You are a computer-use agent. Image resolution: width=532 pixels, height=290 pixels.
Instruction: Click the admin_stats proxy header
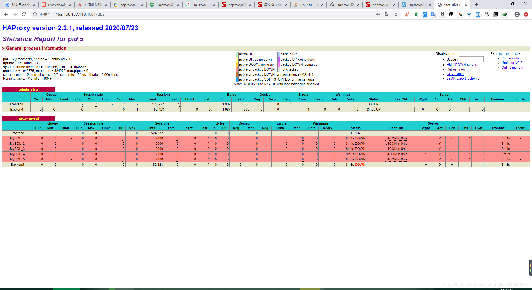pyautogui.click(x=29, y=90)
